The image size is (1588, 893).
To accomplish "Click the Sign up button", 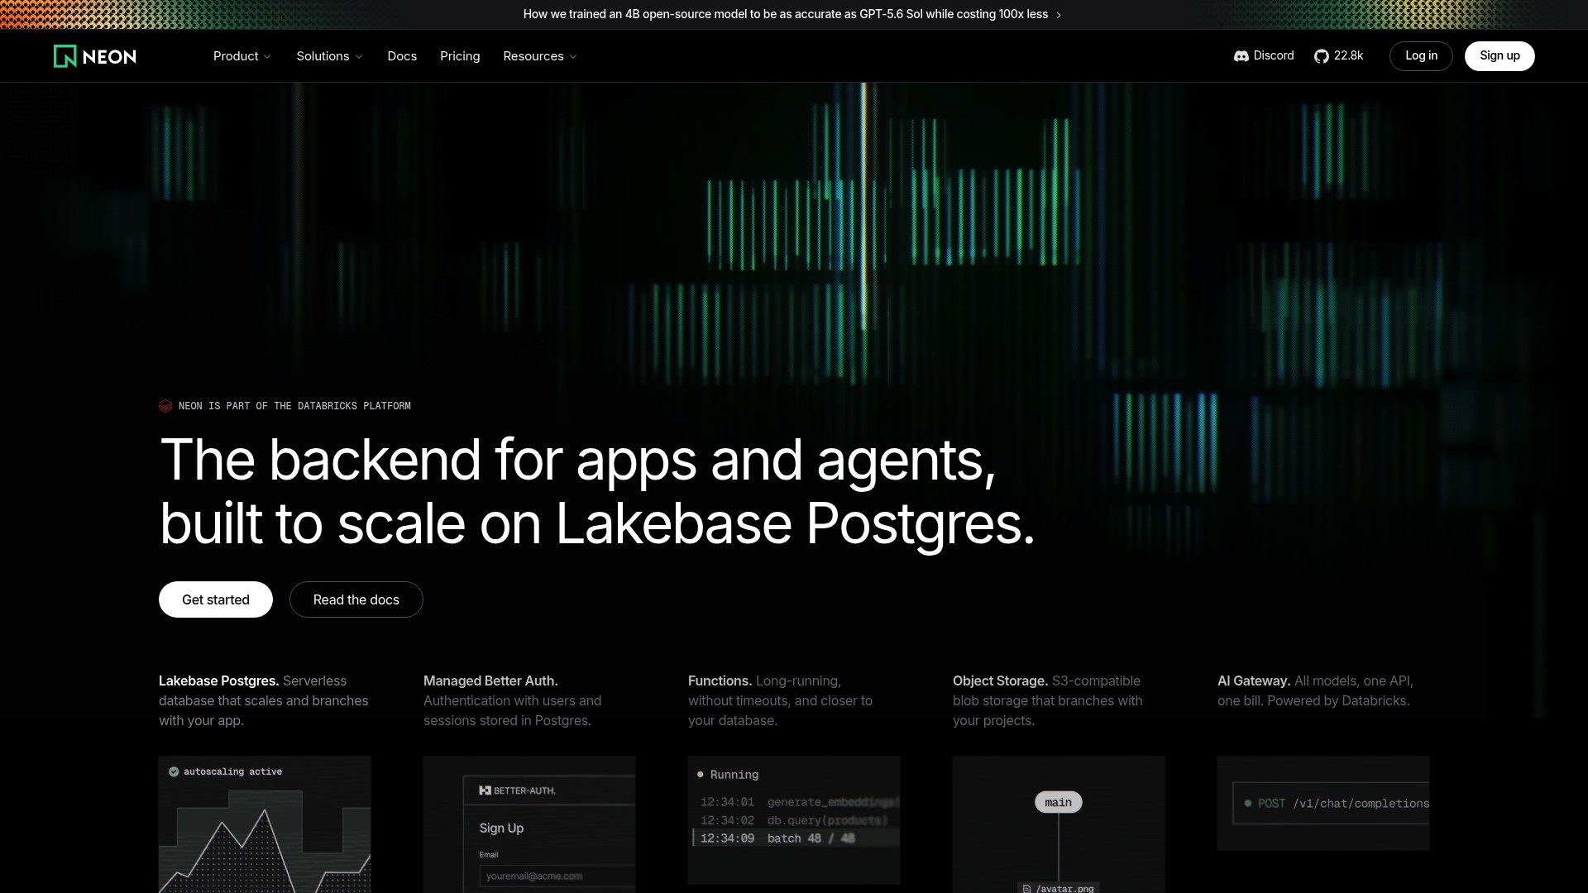I will 1500,56.
